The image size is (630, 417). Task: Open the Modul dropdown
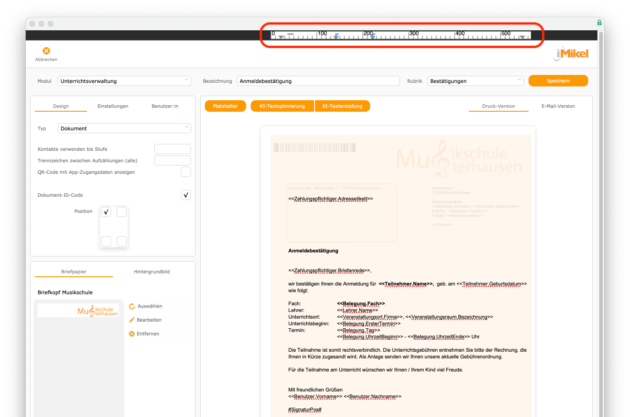coord(124,81)
